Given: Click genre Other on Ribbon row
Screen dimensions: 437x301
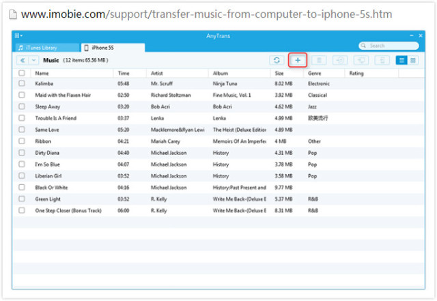Looking at the screenshot, I should click(314, 141).
